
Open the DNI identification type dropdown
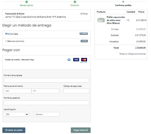point(16,114)
